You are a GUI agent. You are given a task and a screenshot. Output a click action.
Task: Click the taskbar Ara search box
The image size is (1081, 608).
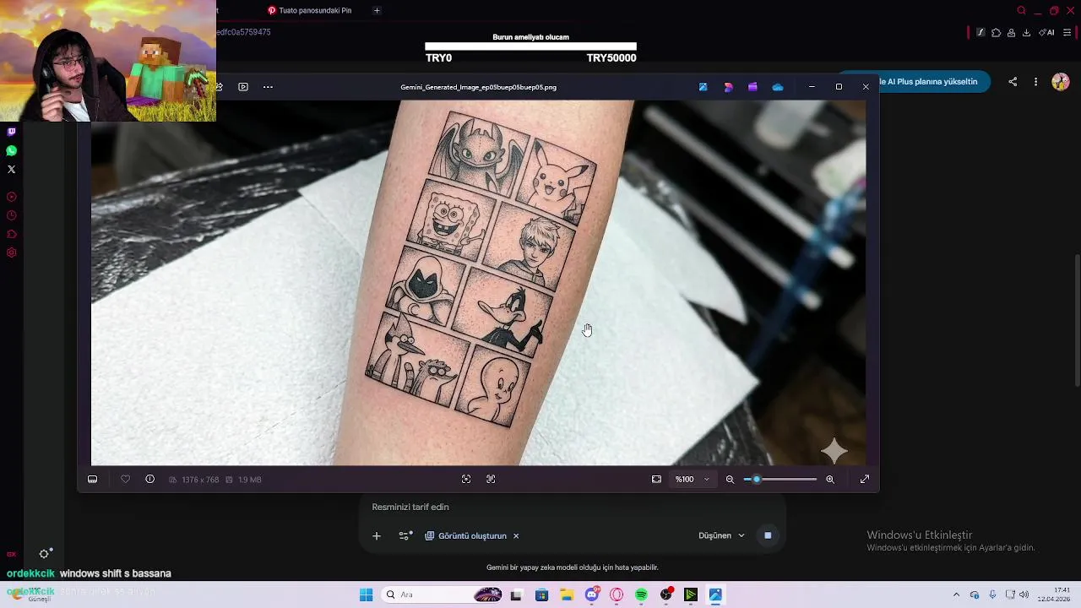pos(442,594)
